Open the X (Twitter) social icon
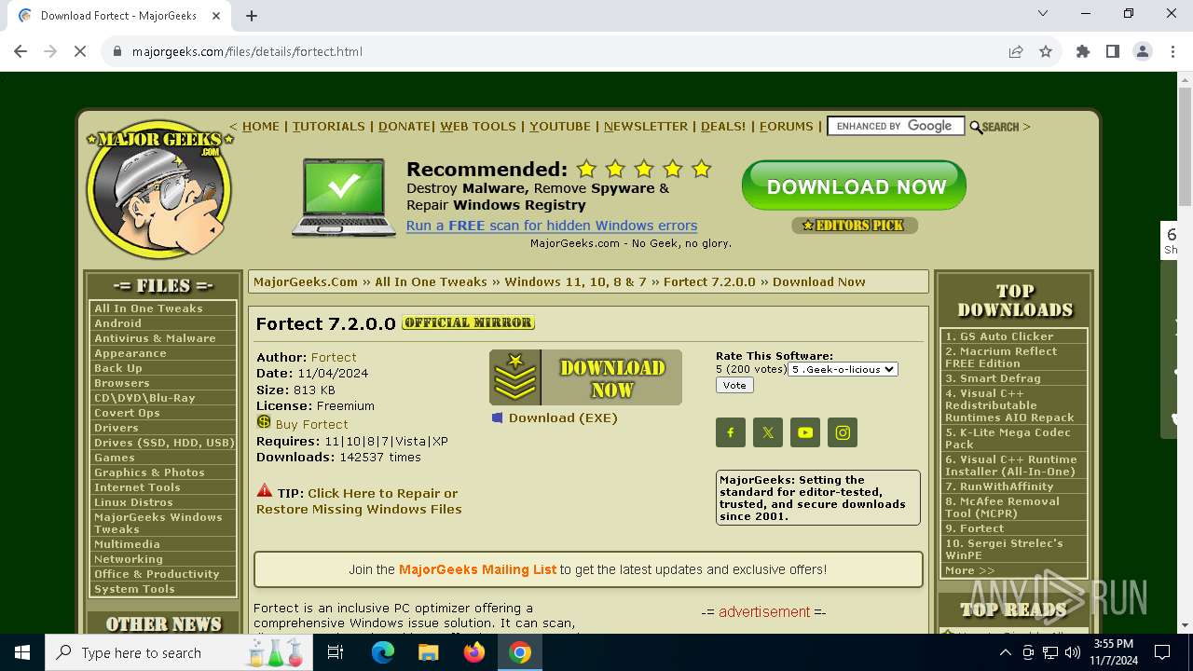1193x671 pixels. pos(768,432)
